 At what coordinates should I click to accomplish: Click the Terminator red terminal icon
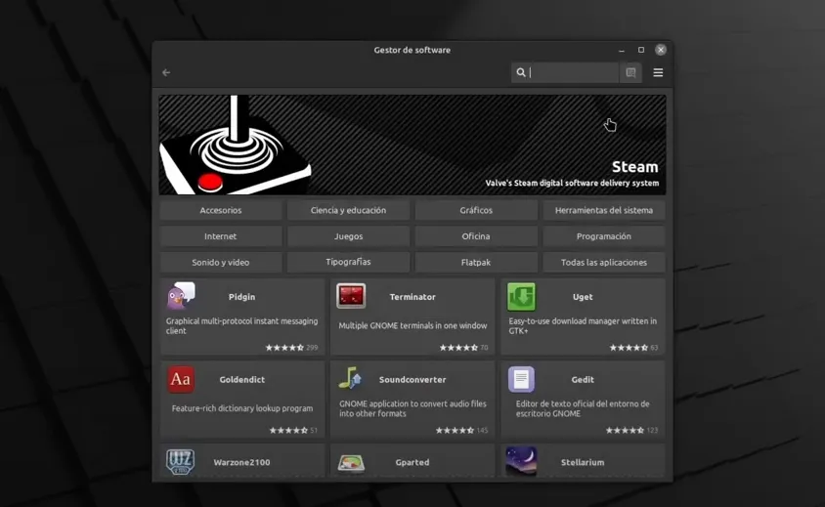(x=351, y=296)
